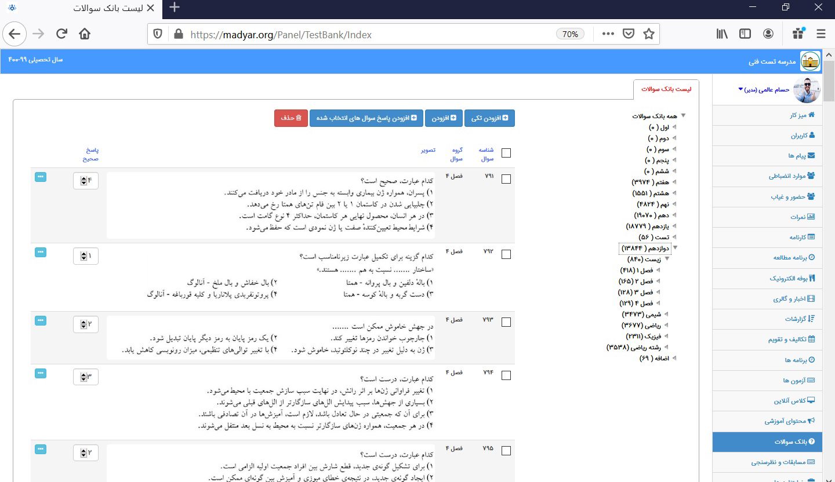
Task: Click the red حذف delete button
Action: [x=291, y=118]
